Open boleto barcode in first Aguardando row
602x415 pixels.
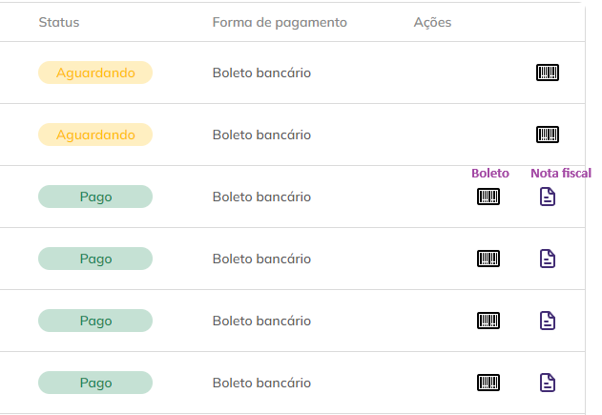point(548,73)
